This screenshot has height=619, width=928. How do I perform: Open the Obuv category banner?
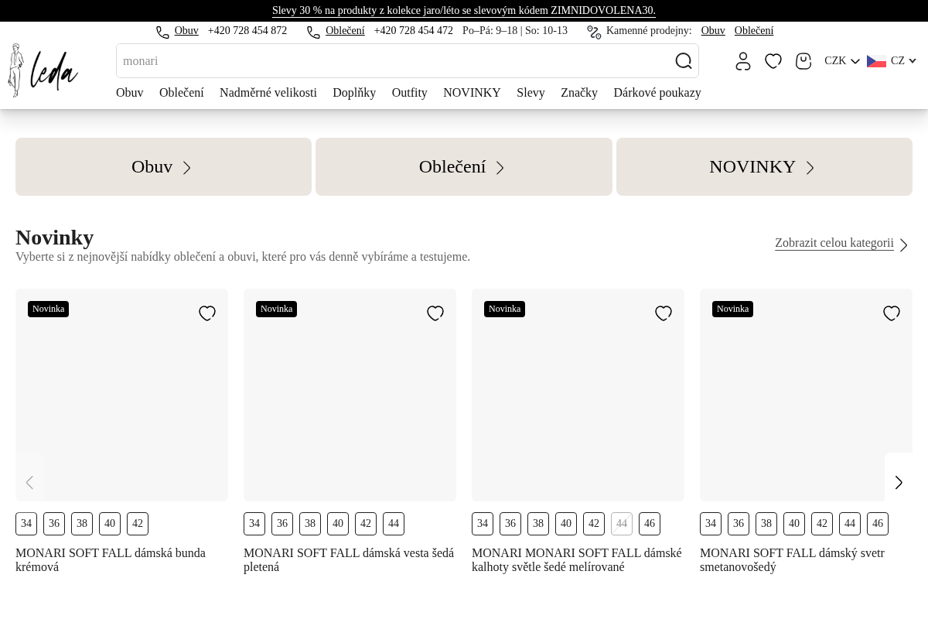pos(163,166)
